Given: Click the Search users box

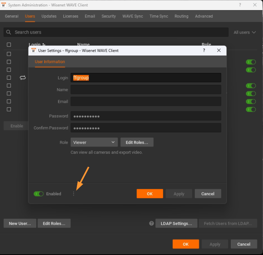Looking at the screenshot, I should 116,32.
